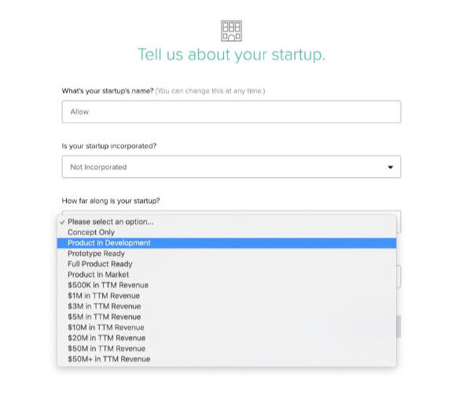The height and width of the screenshot is (414, 463).
Task: Click the arrow on the incorporation dropdown
Action: click(x=390, y=167)
